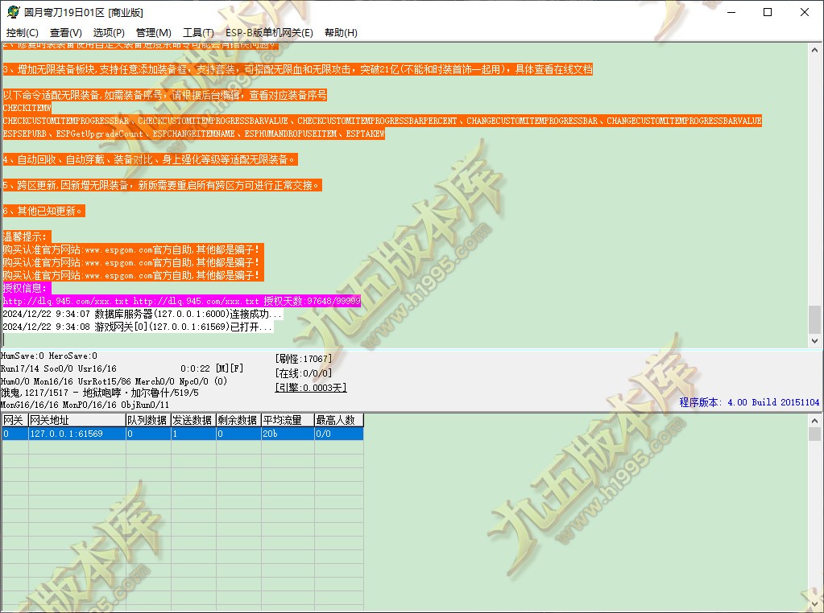
Task: Click the gateway list scrollbar thumb
Action: click(814, 434)
